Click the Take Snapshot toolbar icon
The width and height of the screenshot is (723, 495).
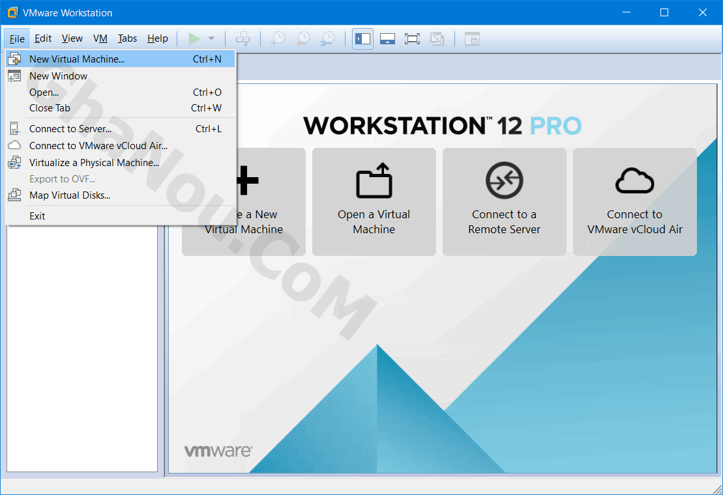point(278,38)
